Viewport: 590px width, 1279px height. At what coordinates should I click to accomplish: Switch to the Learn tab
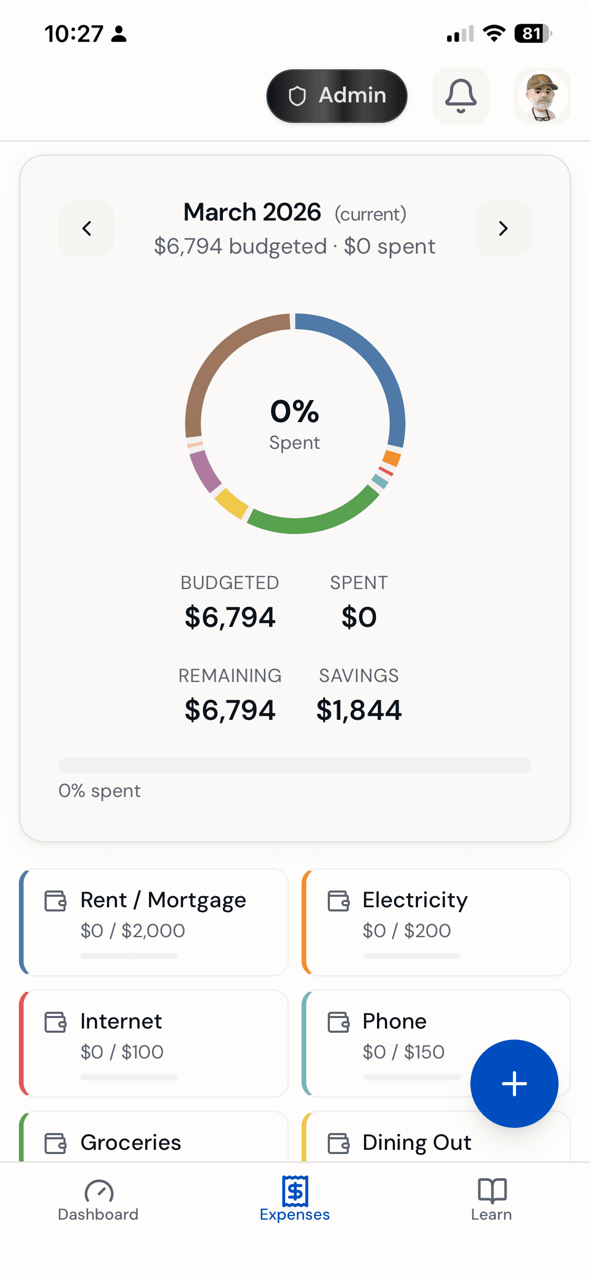coord(491,1199)
